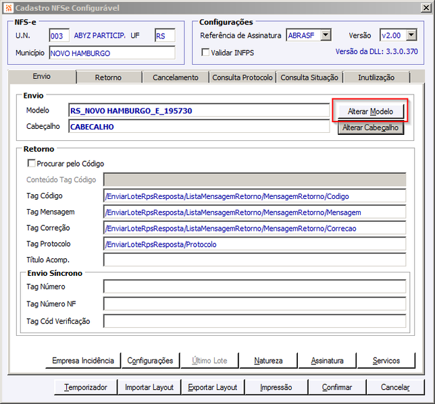435x404 pixels.
Task: Click the 'ABYZ PARTICIP.' company name text
Action: (x=99, y=36)
